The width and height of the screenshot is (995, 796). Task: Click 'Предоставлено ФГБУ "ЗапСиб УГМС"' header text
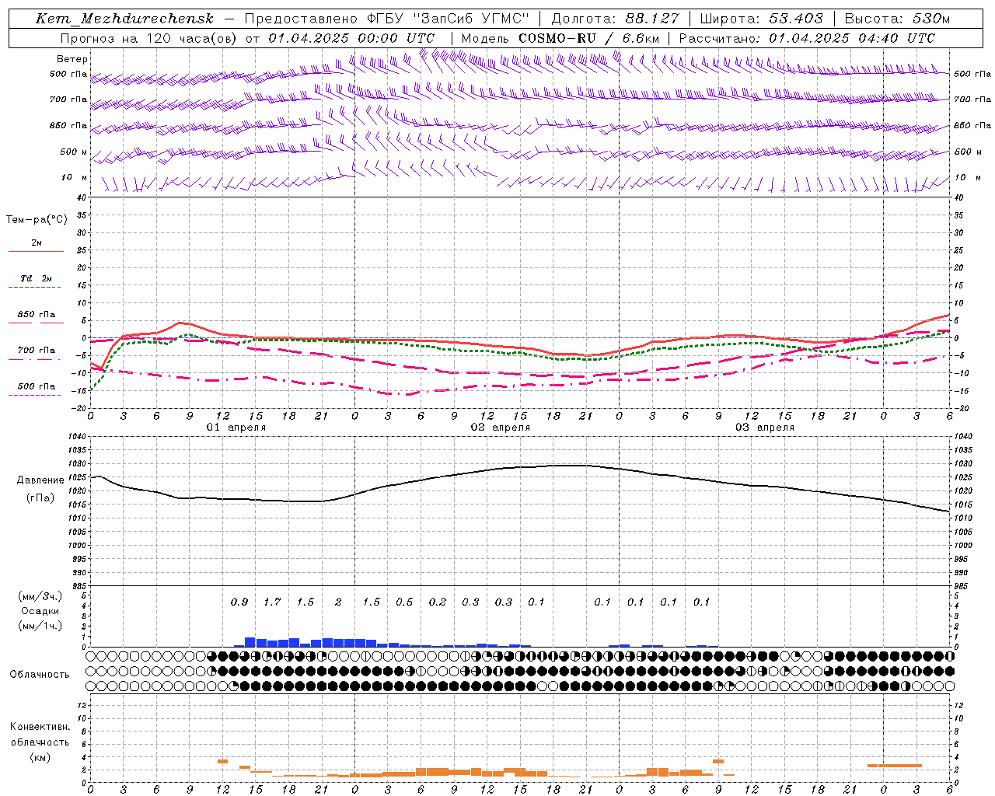[386, 19]
